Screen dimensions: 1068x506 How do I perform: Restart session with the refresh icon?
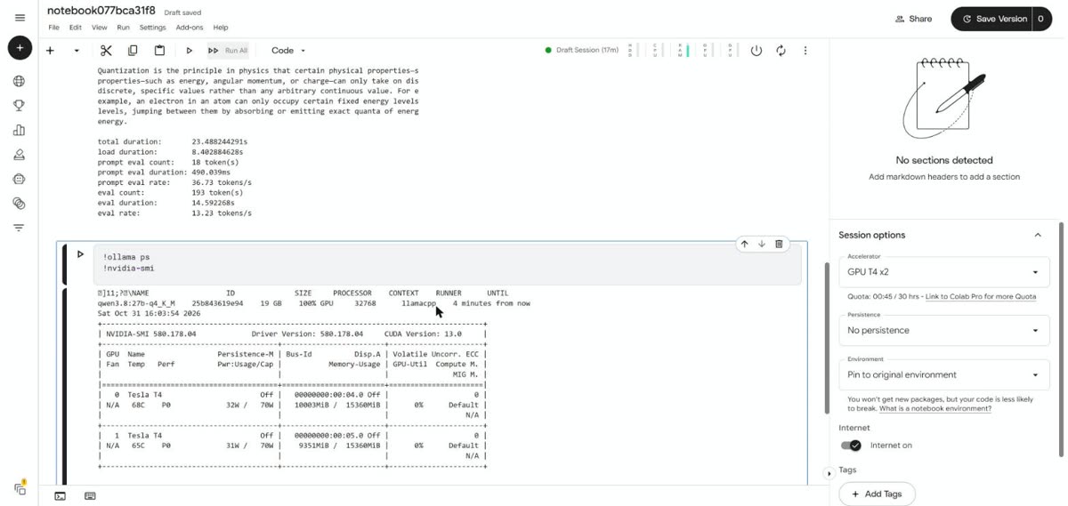click(781, 51)
